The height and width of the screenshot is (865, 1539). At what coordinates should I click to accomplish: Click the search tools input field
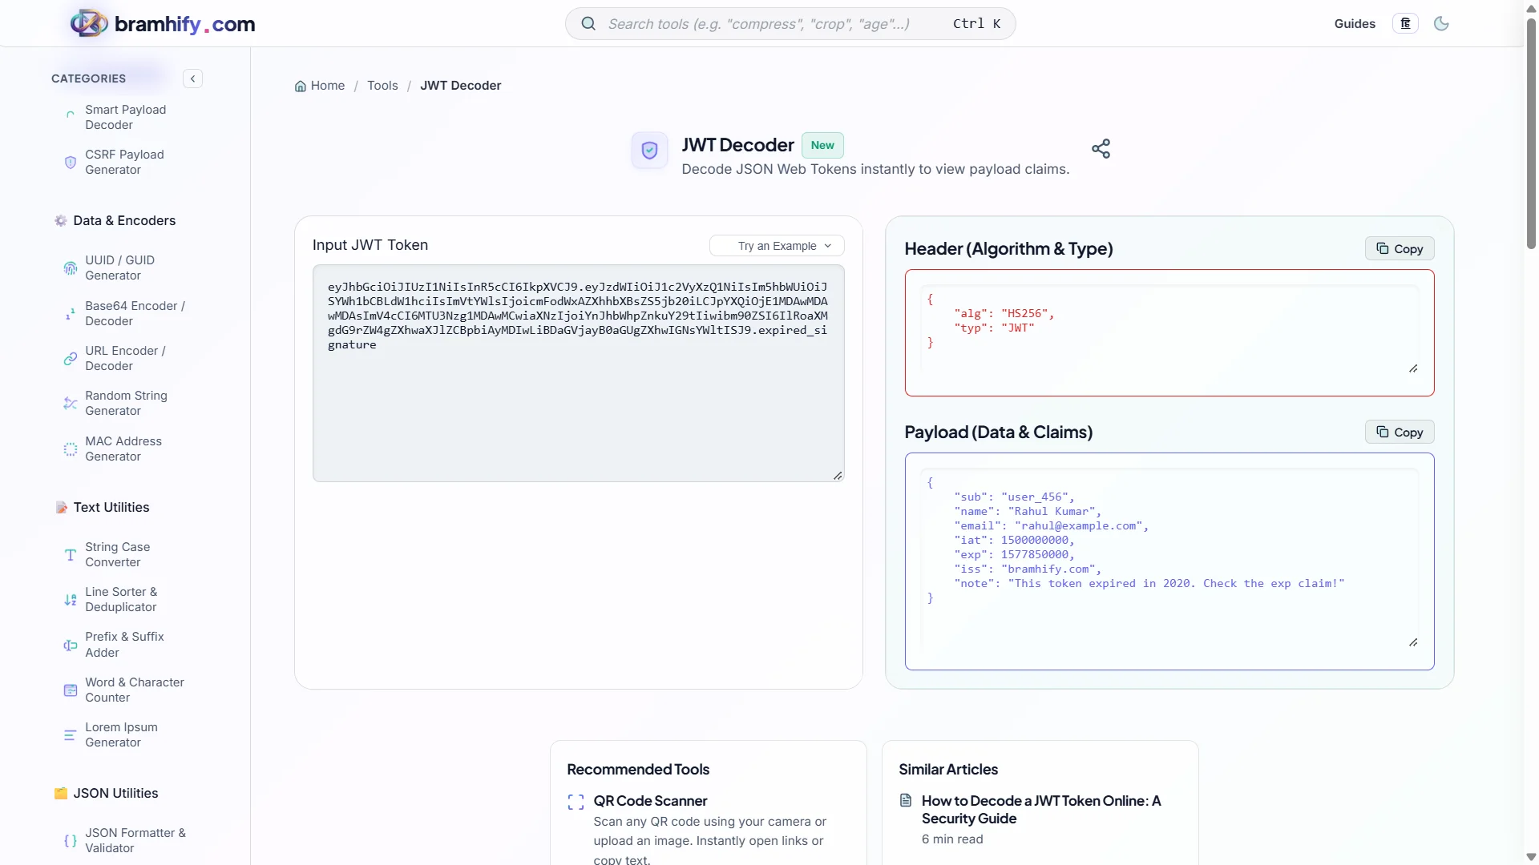coord(790,24)
